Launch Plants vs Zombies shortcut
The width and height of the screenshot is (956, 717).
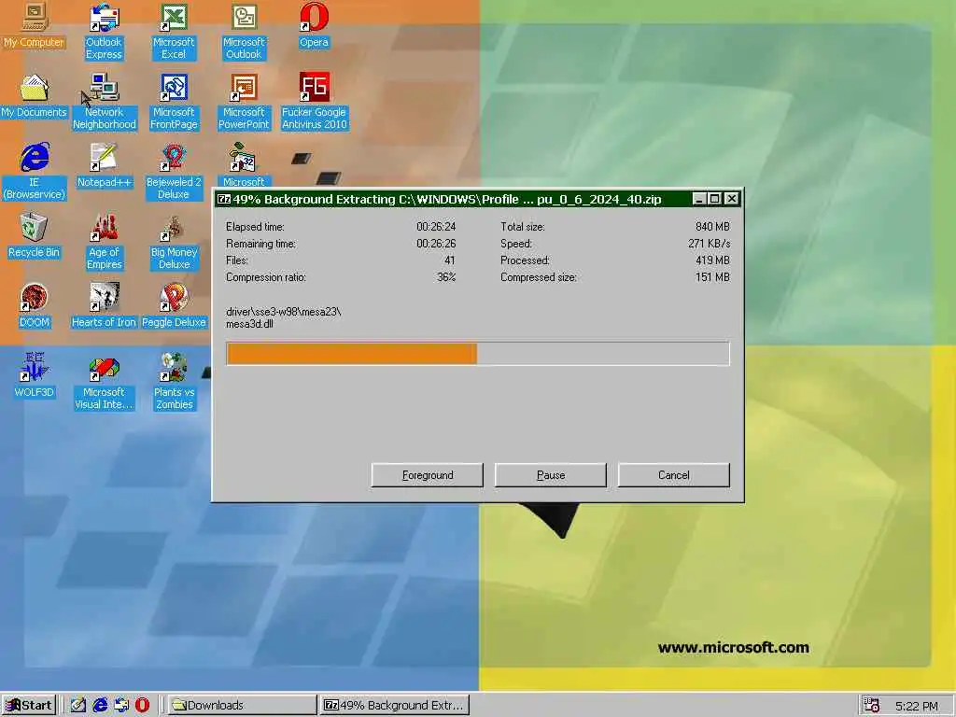tap(174, 382)
